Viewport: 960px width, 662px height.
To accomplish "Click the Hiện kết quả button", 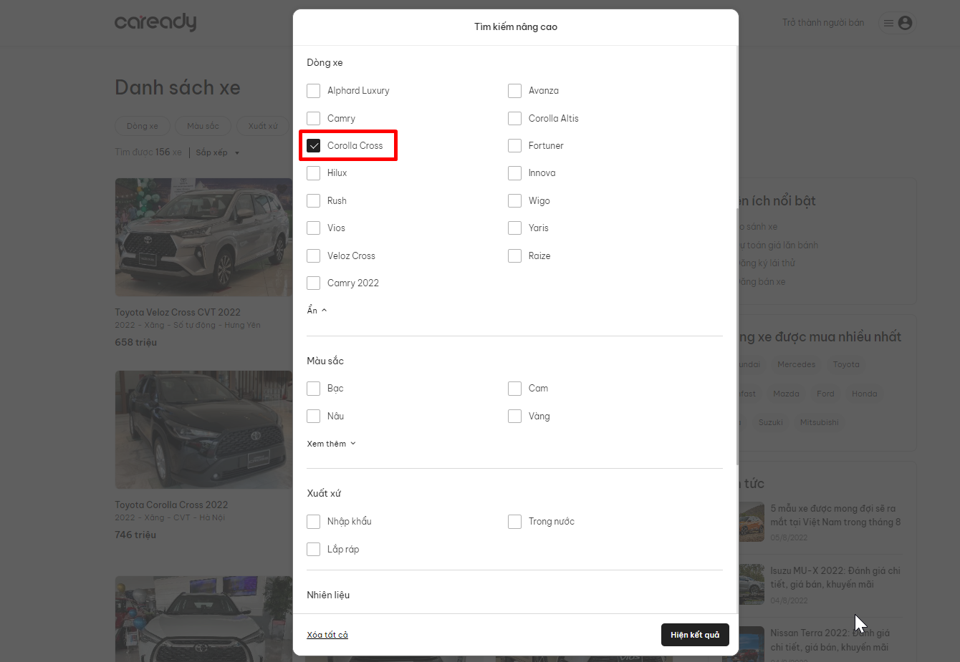I will pyautogui.click(x=695, y=635).
